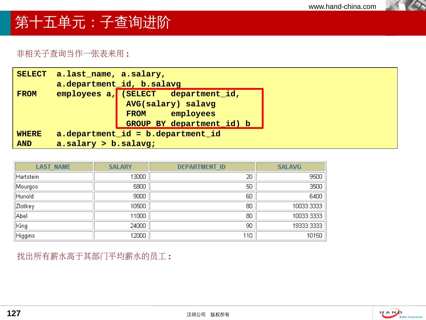The width and height of the screenshot is (426, 320).
Task: Select the line 'a.department_id, b.salavg'
Action: click(119, 84)
